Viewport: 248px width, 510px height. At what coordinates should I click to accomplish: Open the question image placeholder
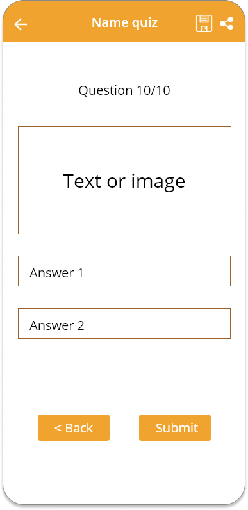tap(125, 180)
